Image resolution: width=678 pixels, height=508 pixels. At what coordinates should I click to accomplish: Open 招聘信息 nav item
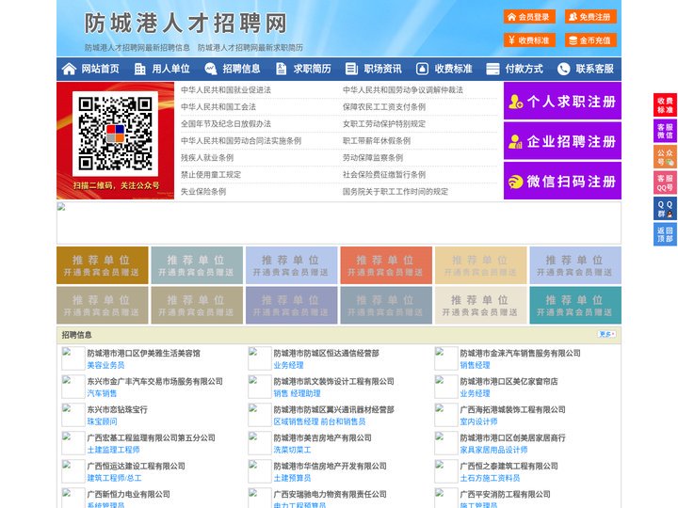[x=241, y=69]
